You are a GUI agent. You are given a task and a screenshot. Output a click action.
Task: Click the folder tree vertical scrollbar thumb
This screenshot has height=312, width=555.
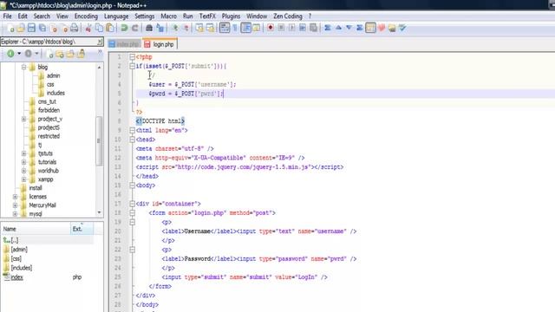coord(99,140)
